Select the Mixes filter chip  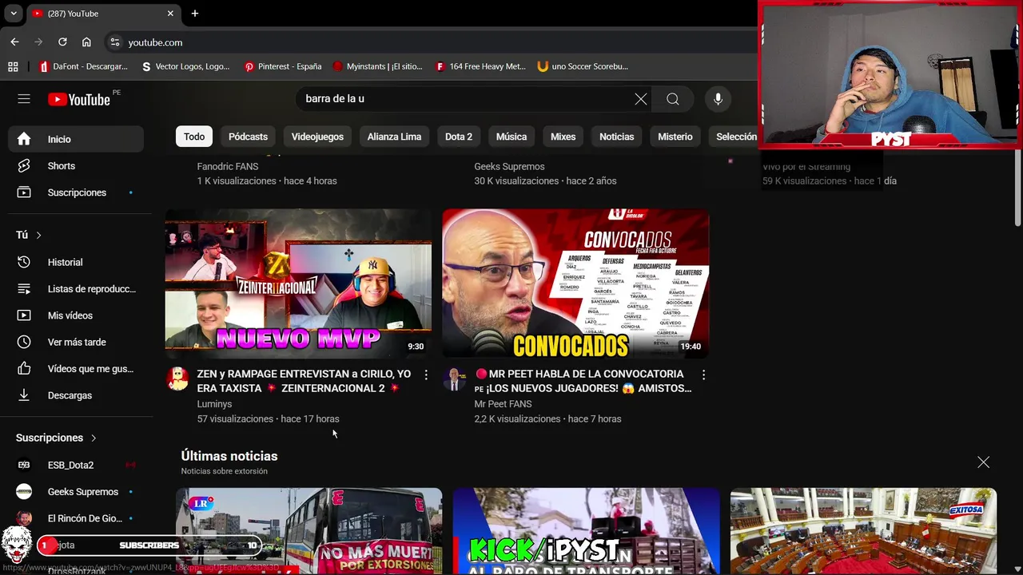(563, 137)
